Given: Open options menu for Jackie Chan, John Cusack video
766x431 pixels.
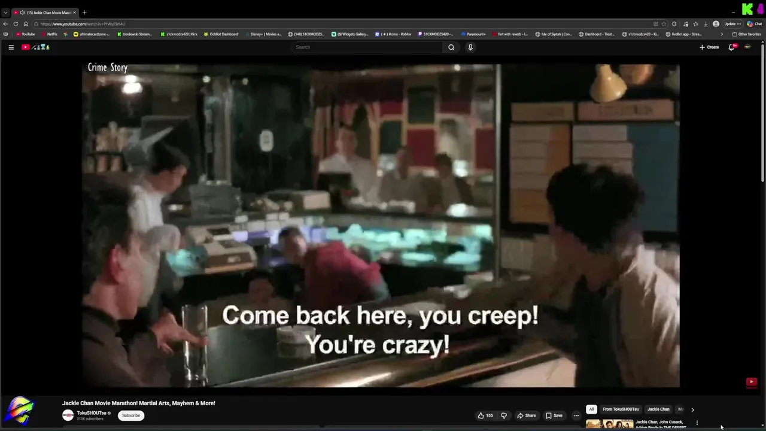Looking at the screenshot, I should tap(697, 423).
